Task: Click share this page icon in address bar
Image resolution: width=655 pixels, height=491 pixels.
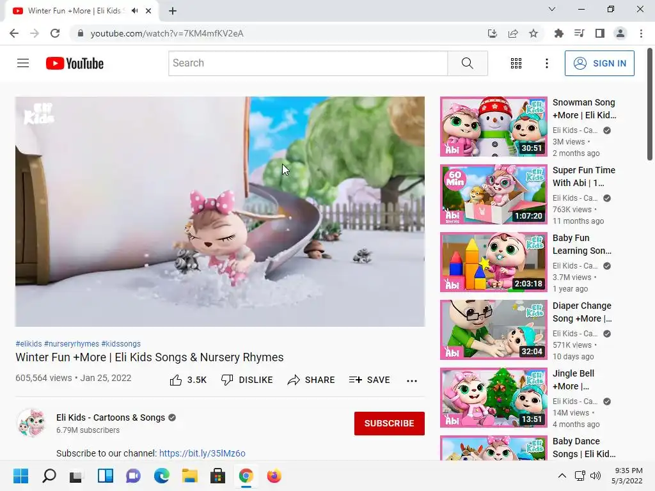Action: click(x=513, y=33)
